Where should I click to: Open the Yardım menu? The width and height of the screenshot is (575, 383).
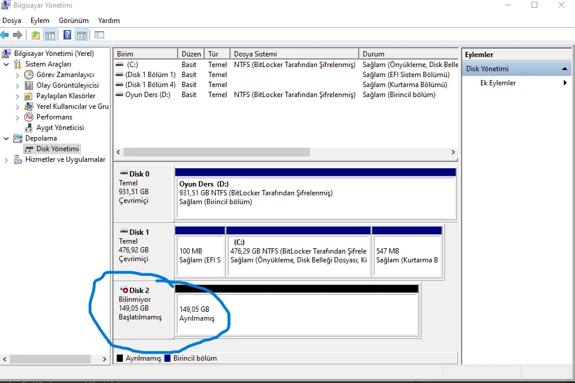pyautogui.click(x=109, y=21)
